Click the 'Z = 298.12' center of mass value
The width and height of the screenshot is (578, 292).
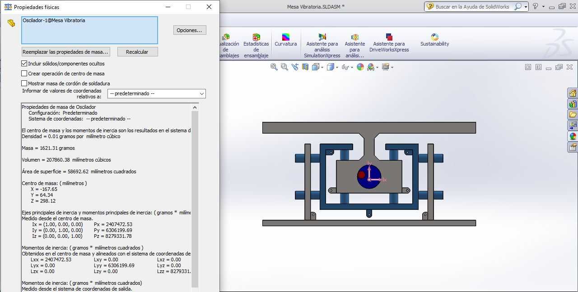click(43, 201)
